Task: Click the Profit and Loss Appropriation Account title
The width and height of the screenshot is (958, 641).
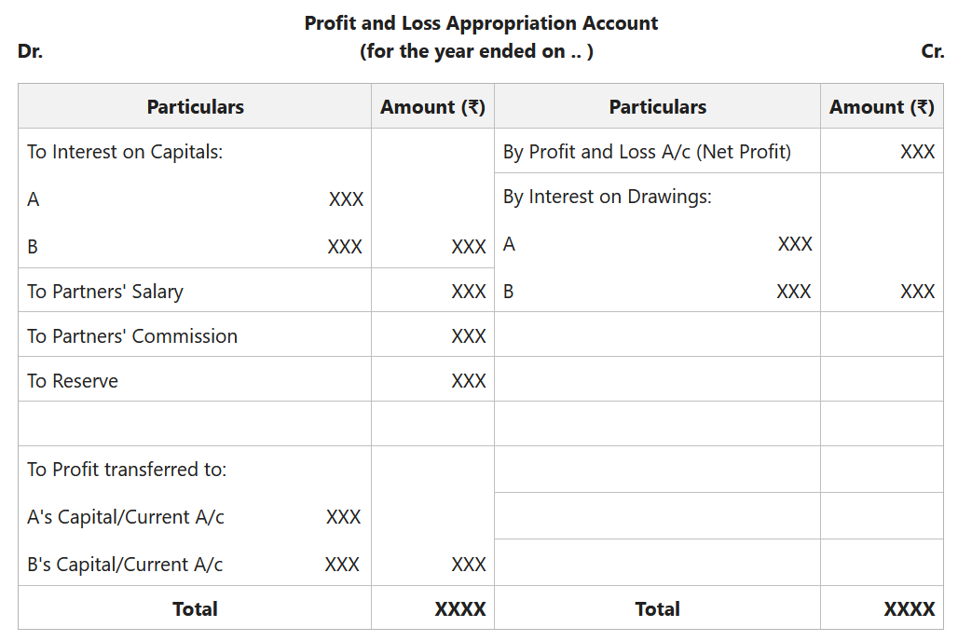Action: (481, 23)
